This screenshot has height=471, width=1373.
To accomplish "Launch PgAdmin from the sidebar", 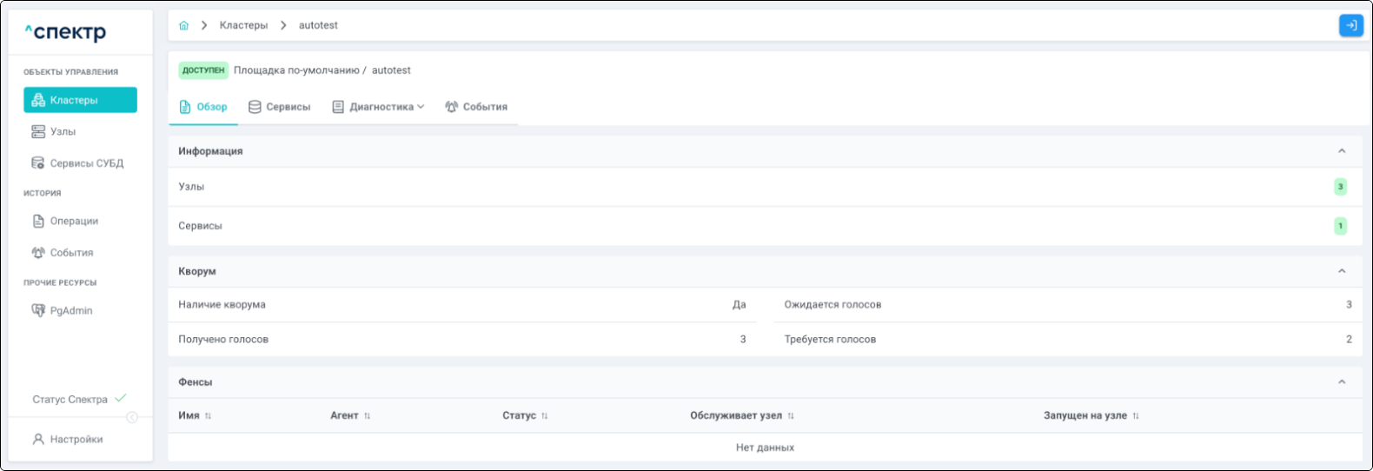I will [71, 311].
